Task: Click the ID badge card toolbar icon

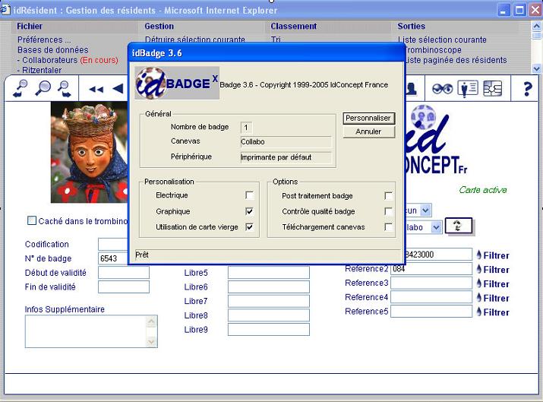Action: coord(467,88)
